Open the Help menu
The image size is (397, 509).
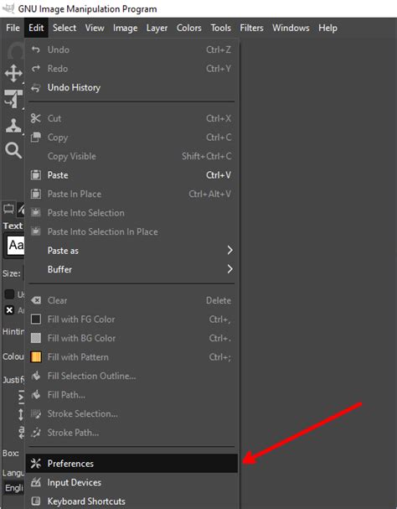click(327, 28)
